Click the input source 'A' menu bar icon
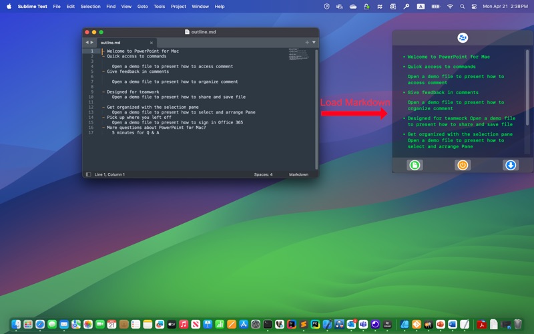This screenshot has width=534, height=334. tap(421, 7)
